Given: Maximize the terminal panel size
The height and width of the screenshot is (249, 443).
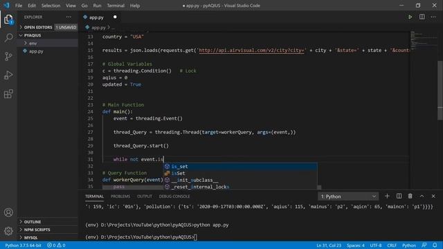Looking at the screenshot, I should 422,196.
